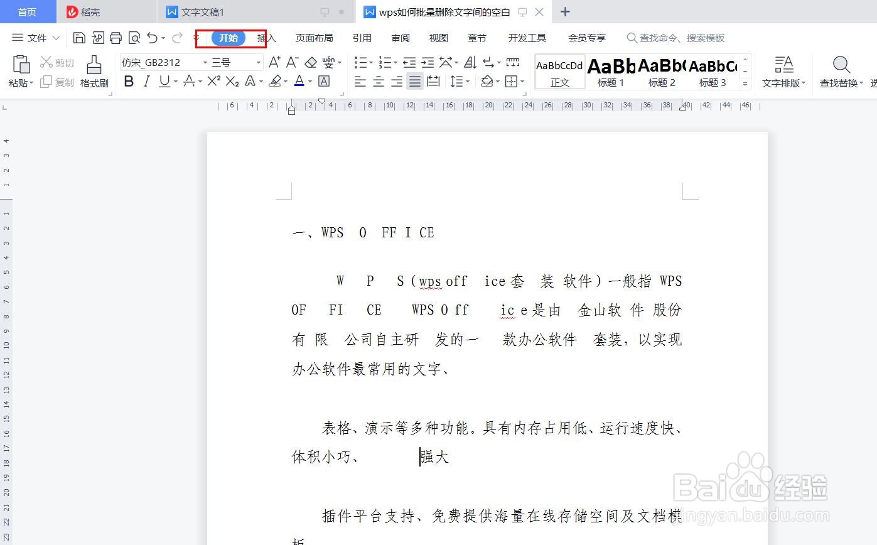Click the Clear Formatting eraser icon
This screenshot has width=877, height=545.
[311, 62]
